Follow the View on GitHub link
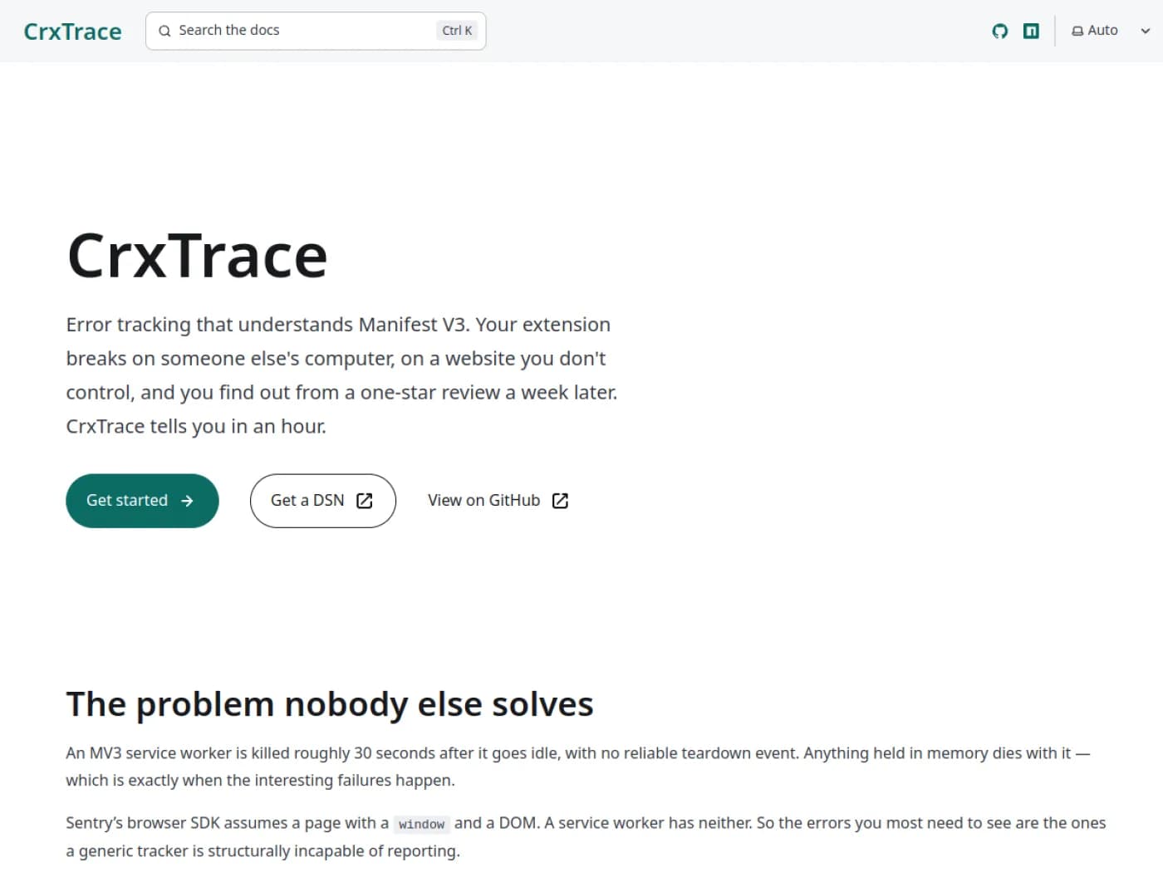The image size is (1163, 872). (x=498, y=501)
